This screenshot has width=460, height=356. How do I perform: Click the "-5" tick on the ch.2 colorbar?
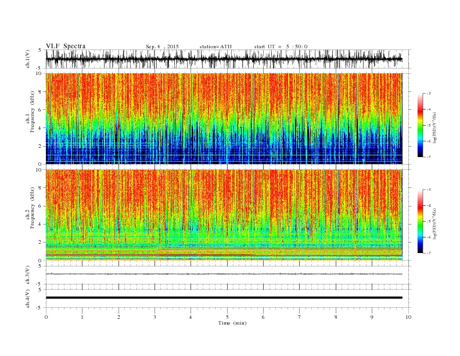pyautogui.click(x=428, y=222)
